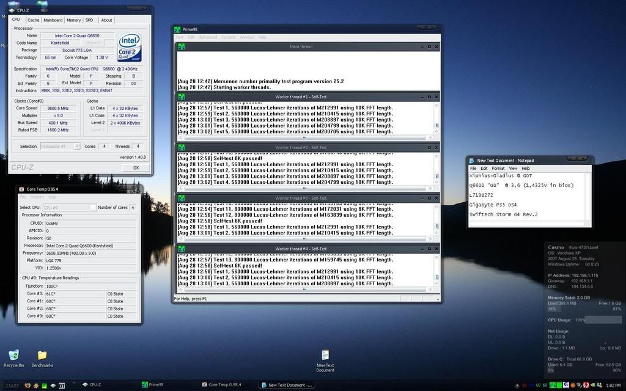This screenshot has height=391, width=626.
Task: Minimize the Worker thread #3 sub-window
Action: click(422, 199)
